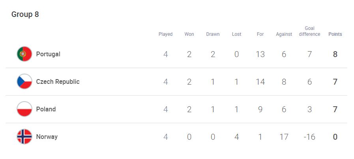Click Portugal's points value 8
The width and height of the screenshot is (354, 159).
click(x=335, y=54)
